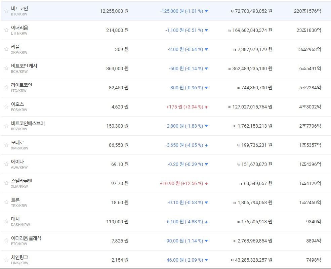Click Ethereum trade volume 169,682,840,374 원
The height and width of the screenshot is (269, 331).
point(250,30)
